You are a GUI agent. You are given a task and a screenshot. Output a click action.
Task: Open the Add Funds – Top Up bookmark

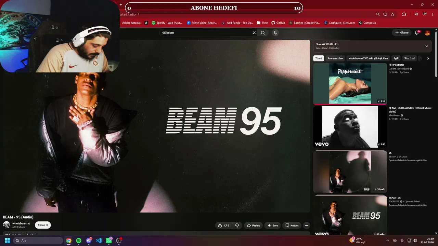[x=237, y=23]
